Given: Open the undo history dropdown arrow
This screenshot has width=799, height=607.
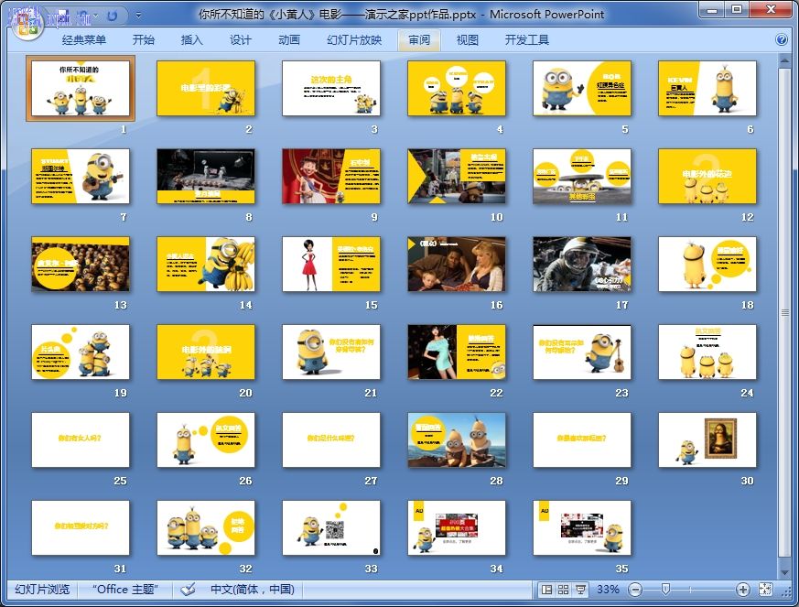Looking at the screenshot, I should pyautogui.click(x=96, y=16).
